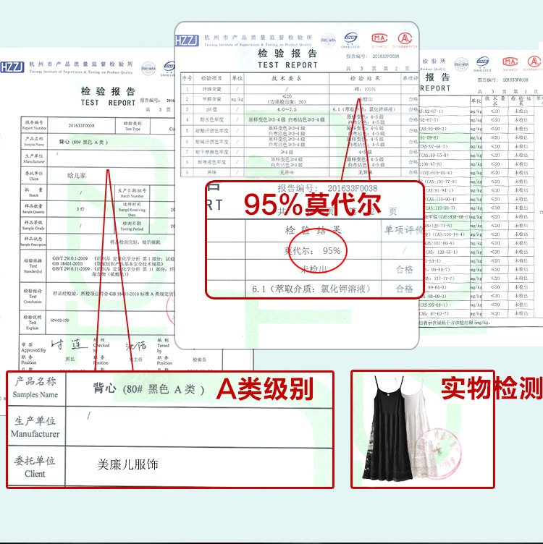Click the red "实物检测" label
Viewport: 543px width, 544px height.
pos(491,388)
